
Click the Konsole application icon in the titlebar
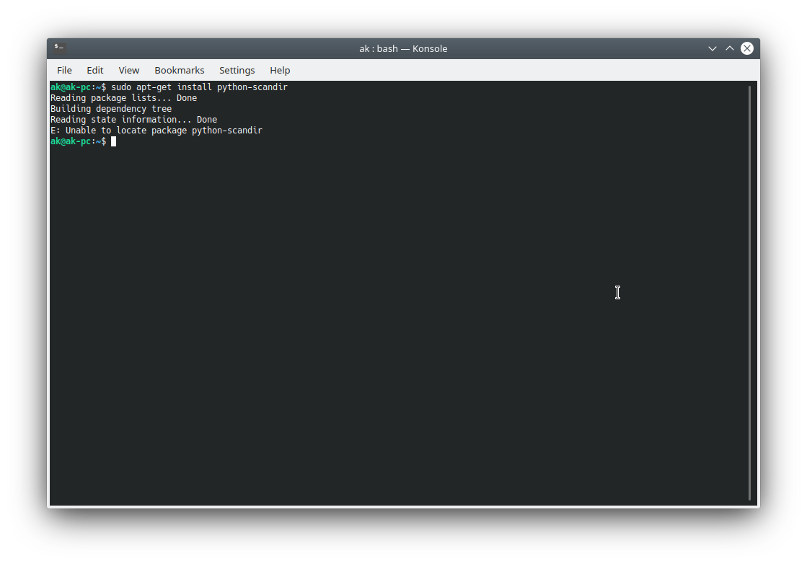pyautogui.click(x=58, y=48)
